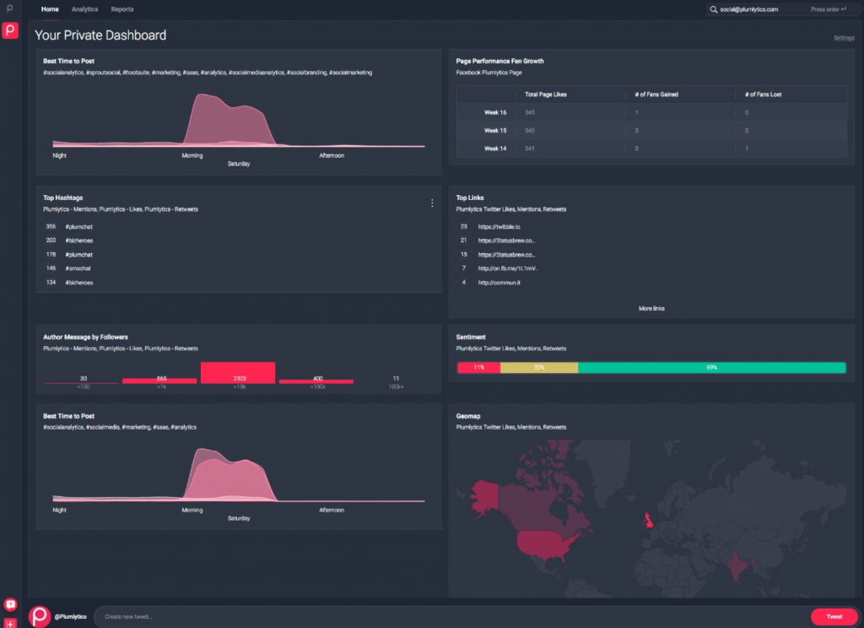Click the green 69% sentiment segment
This screenshot has width=864, height=628.
point(712,367)
